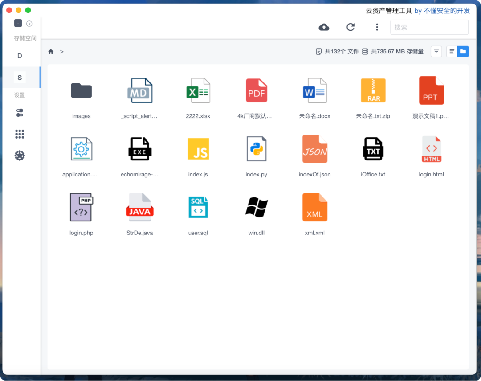Screen dimensions: 481x381
Task: Expand the sidebar with the arrow button
Action: [29, 24]
